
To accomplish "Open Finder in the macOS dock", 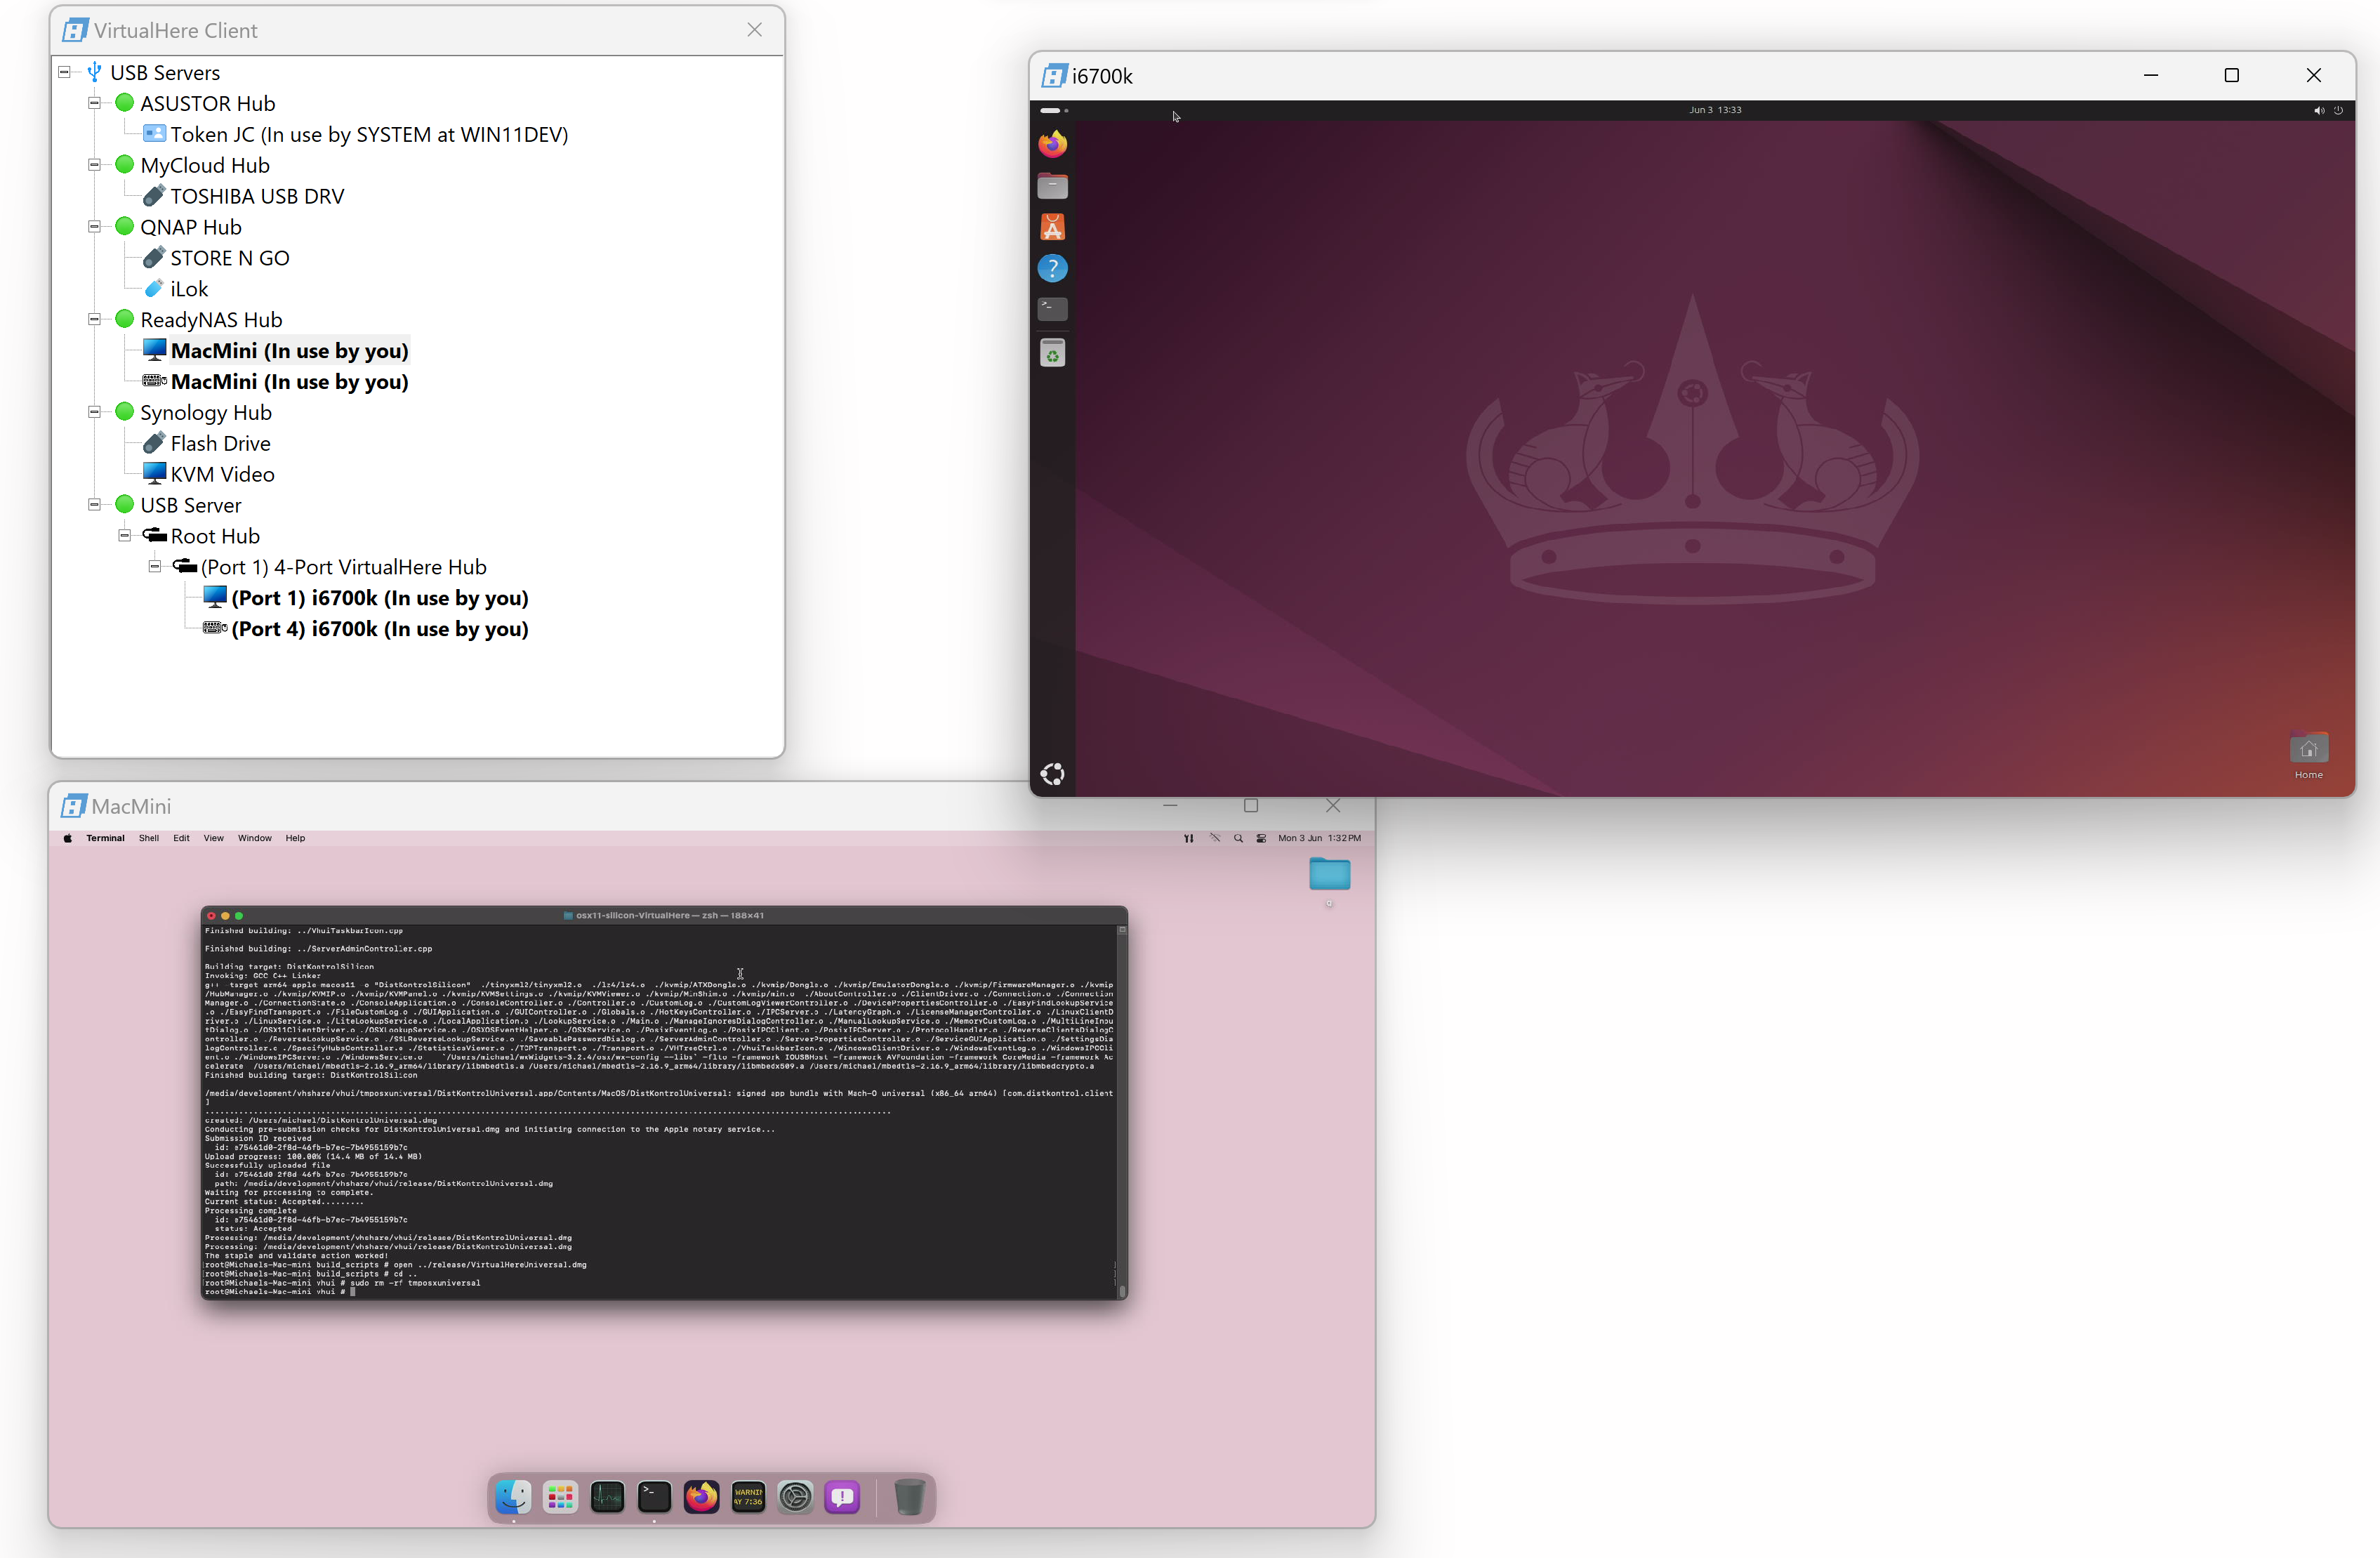I will [513, 1496].
